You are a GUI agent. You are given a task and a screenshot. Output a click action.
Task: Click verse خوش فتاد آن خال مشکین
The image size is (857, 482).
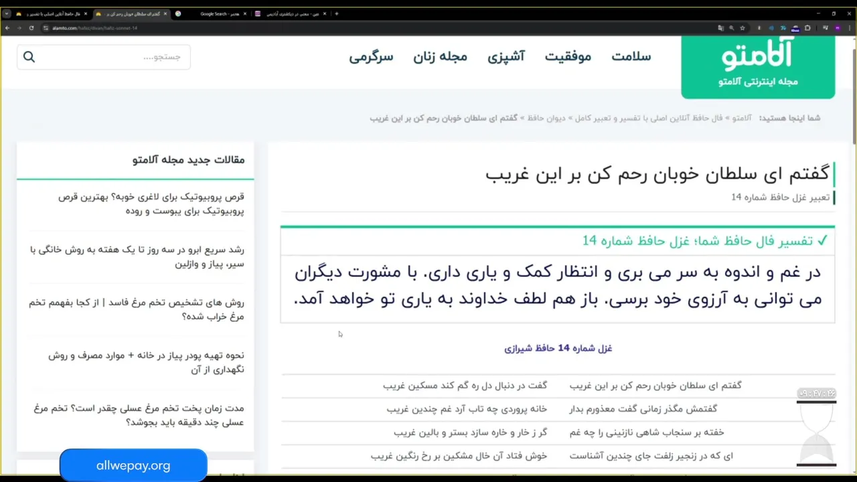pyautogui.click(x=459, y=456)
